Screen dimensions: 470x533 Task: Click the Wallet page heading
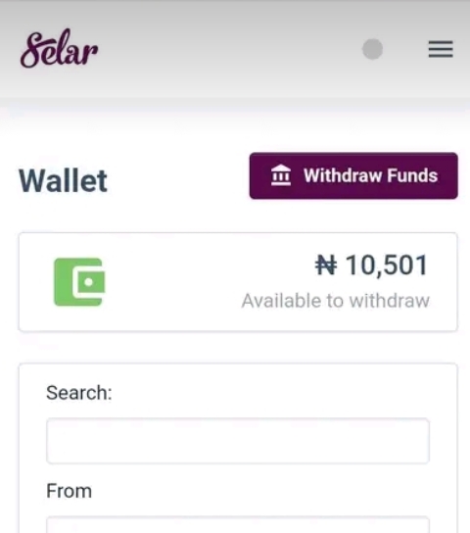click(x=63, y=180)
